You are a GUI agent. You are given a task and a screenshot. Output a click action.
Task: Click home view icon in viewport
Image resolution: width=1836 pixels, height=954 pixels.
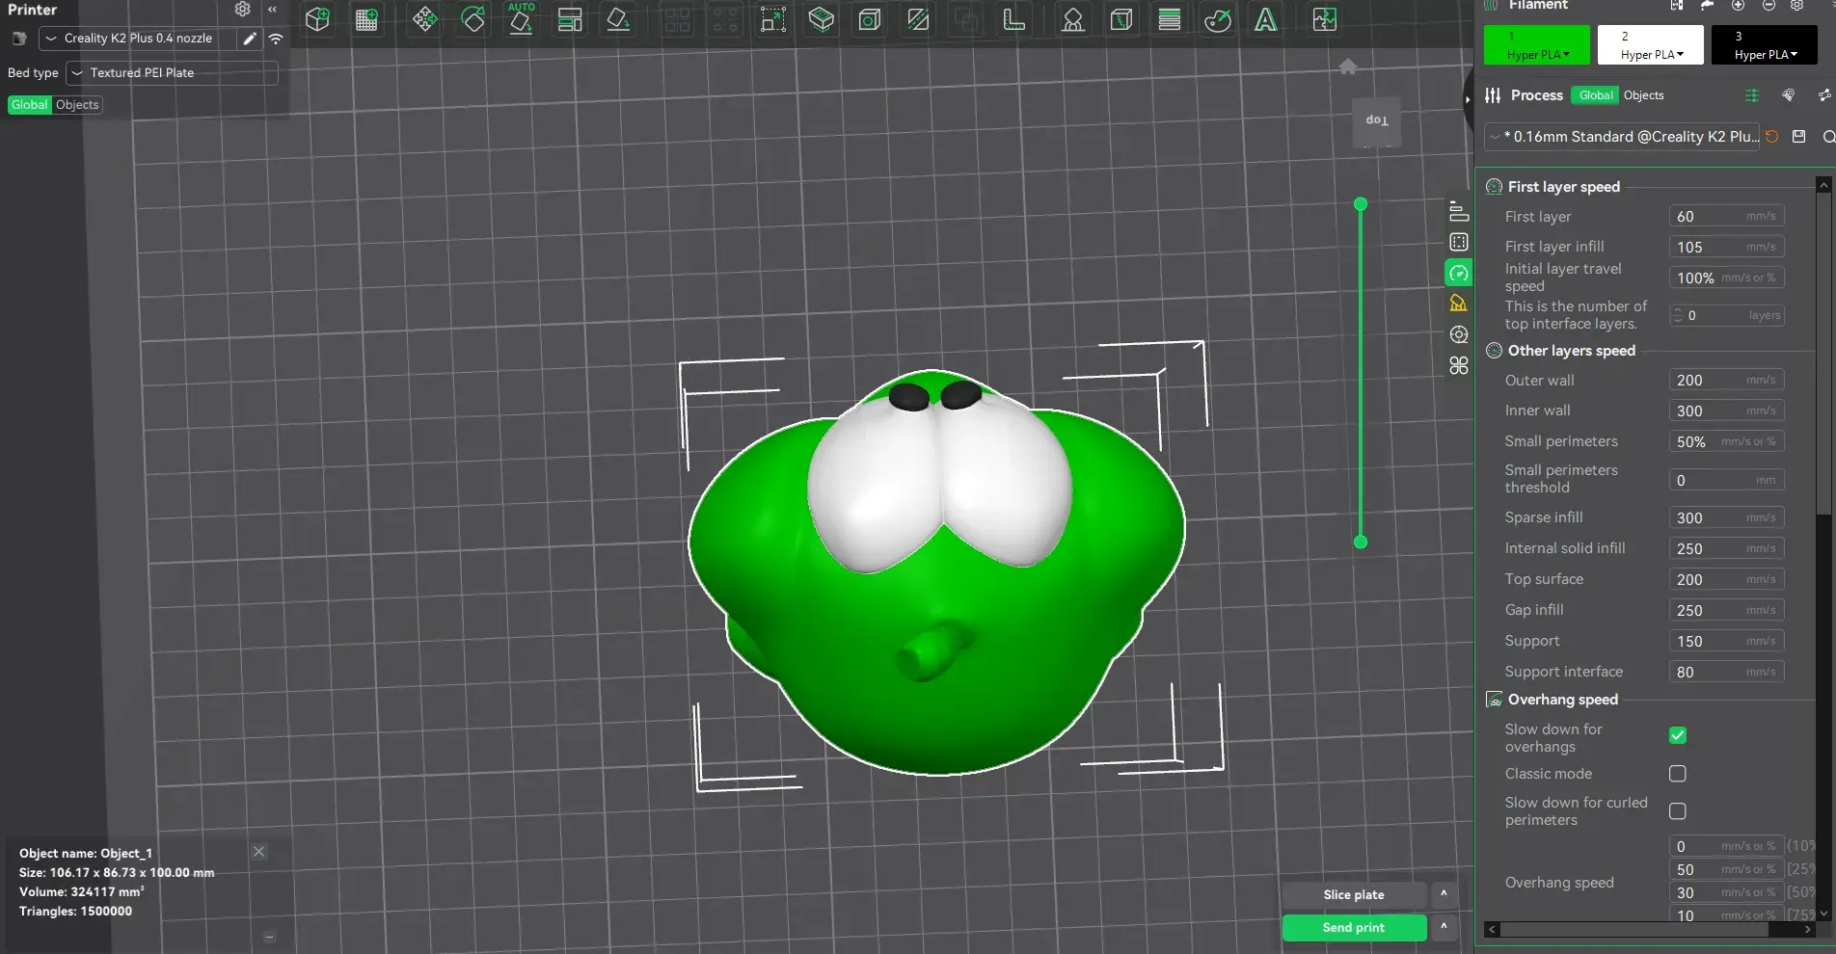click(x=1348, y=66)
